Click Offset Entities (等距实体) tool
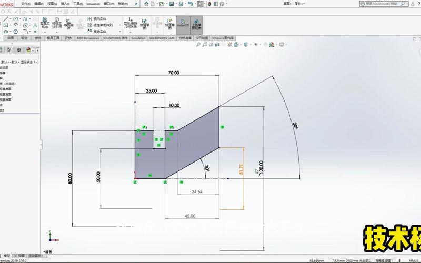 pyautogui.click(x=68, y=24)
